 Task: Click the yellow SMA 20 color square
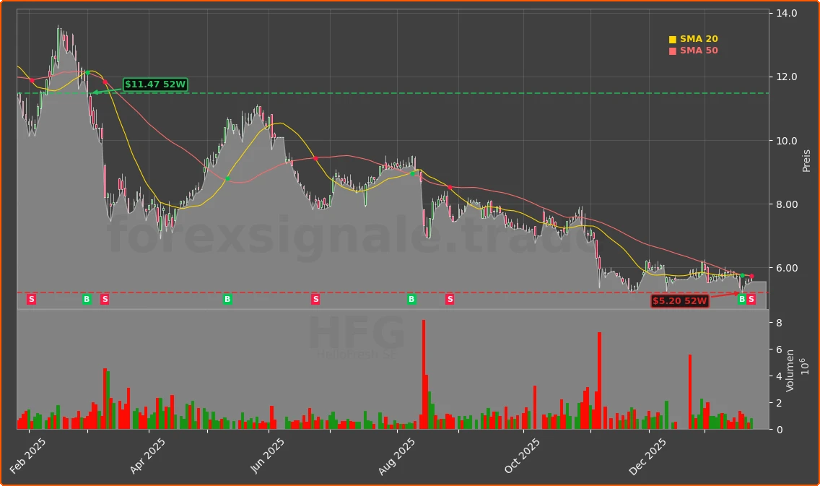[673, 38]
